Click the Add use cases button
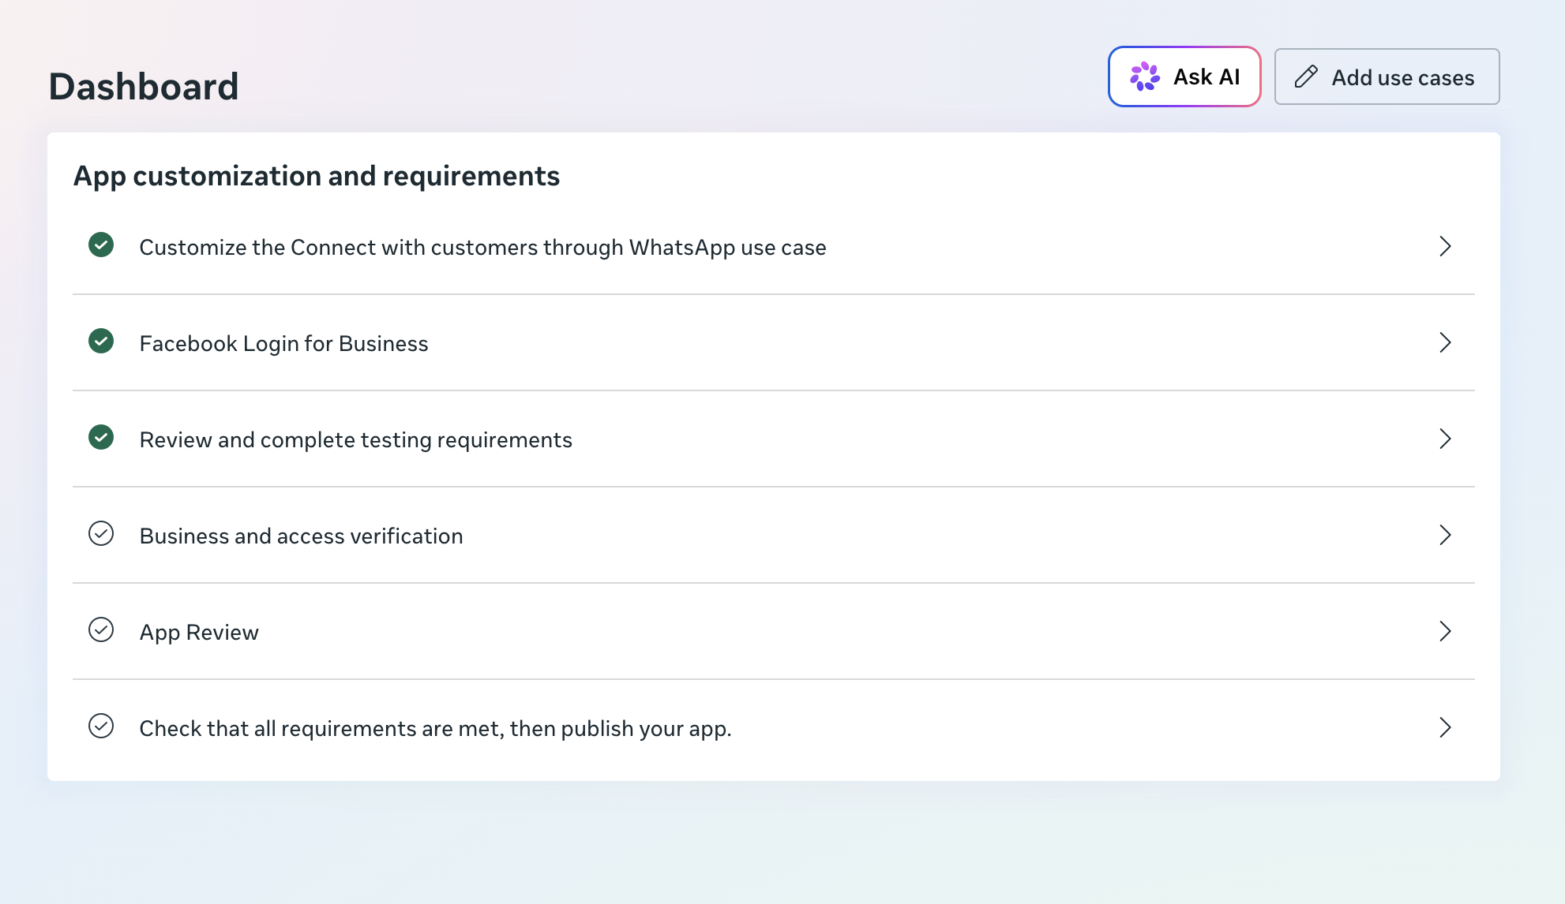Screen dimensions: 1565x904 [x=1387, y=77]
